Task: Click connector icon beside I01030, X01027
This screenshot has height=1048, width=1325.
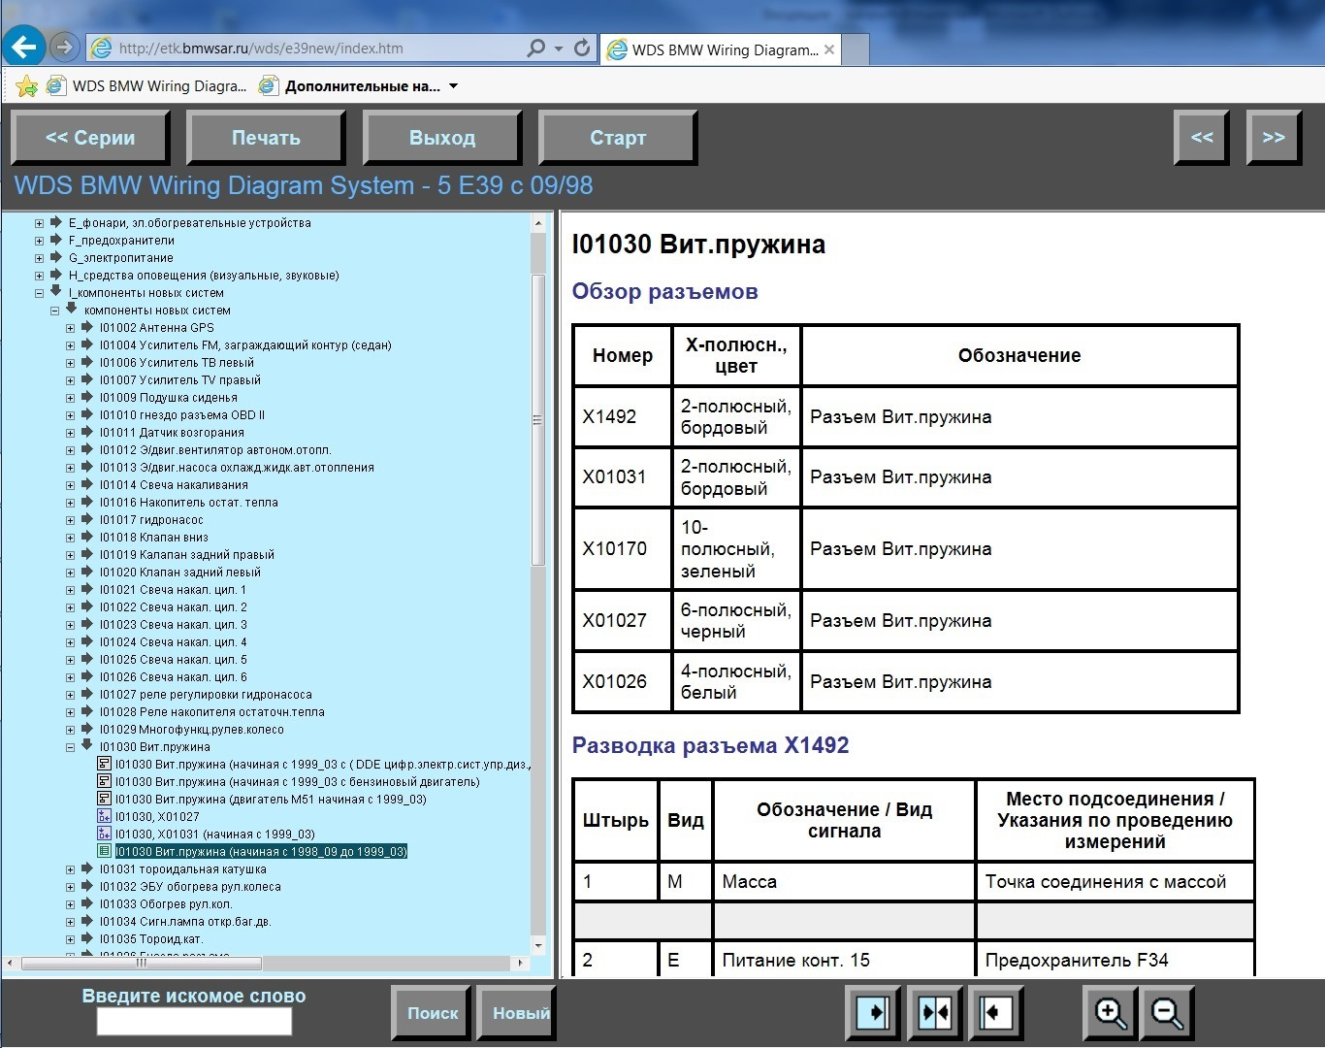Action: (x=104, y=816)
